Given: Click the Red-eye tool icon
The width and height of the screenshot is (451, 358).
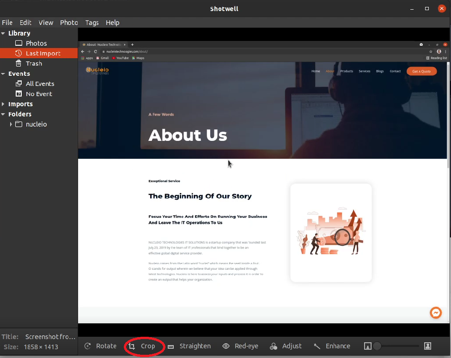Looking at the screenshot, I should (226, 346).
